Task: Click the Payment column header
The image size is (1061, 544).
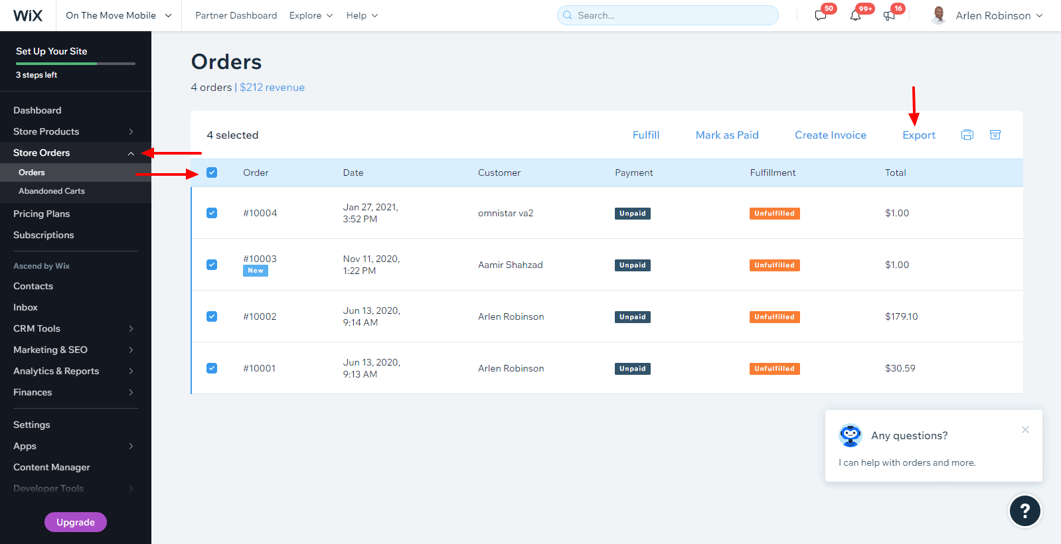Action: pos(634,172)
